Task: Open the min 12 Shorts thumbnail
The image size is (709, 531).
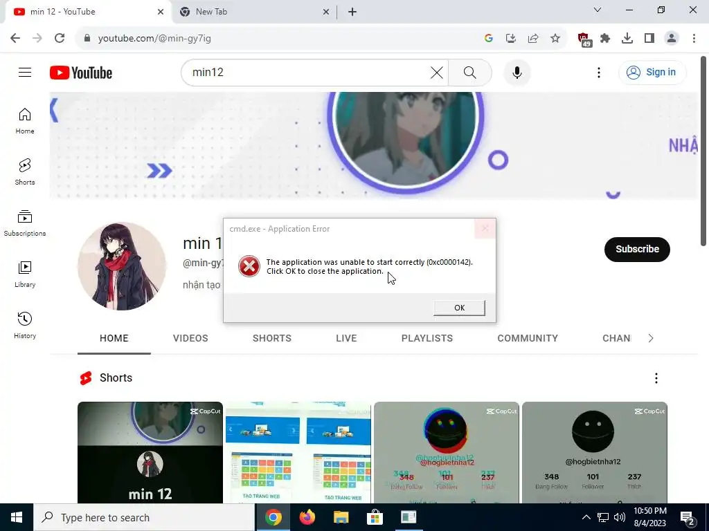Action: pos(150,452)
